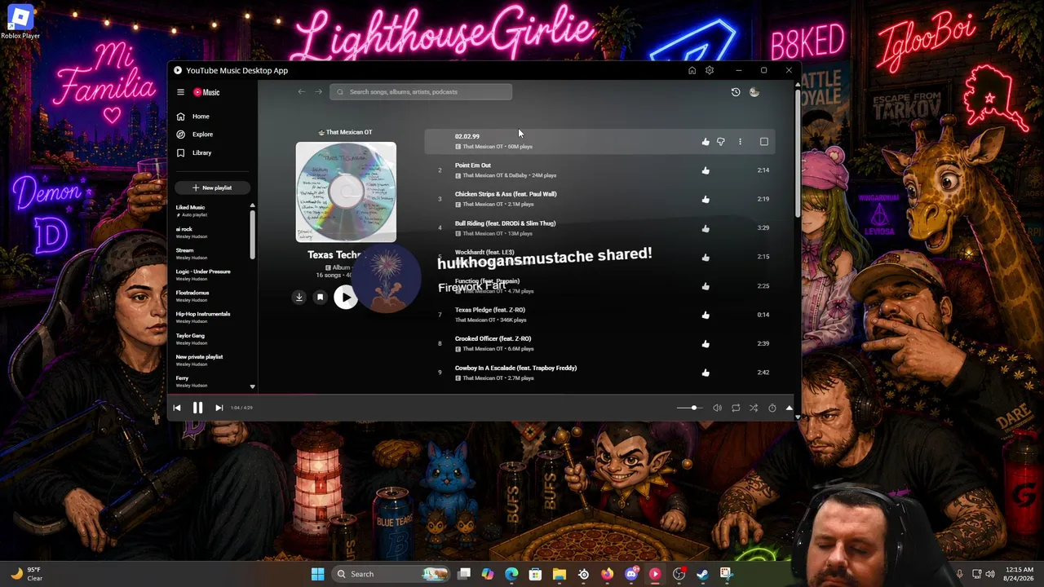
Task: Create a New playlist
Action: (212, 188)
